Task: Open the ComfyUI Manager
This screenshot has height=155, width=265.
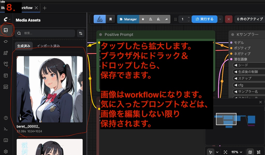Action: (128, 19)
